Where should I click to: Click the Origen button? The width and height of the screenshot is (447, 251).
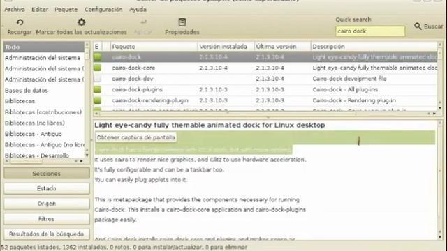tap(47, 204)
